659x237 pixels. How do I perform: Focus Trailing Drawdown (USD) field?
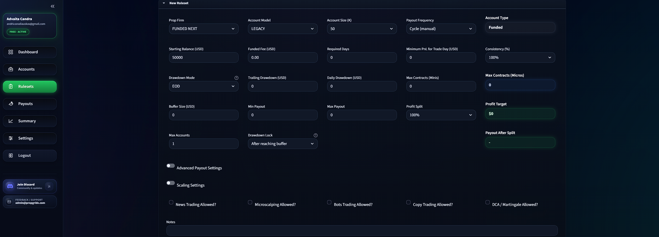click(x=283, y=86)
